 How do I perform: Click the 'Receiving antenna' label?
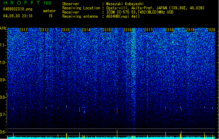pos(80,16)
